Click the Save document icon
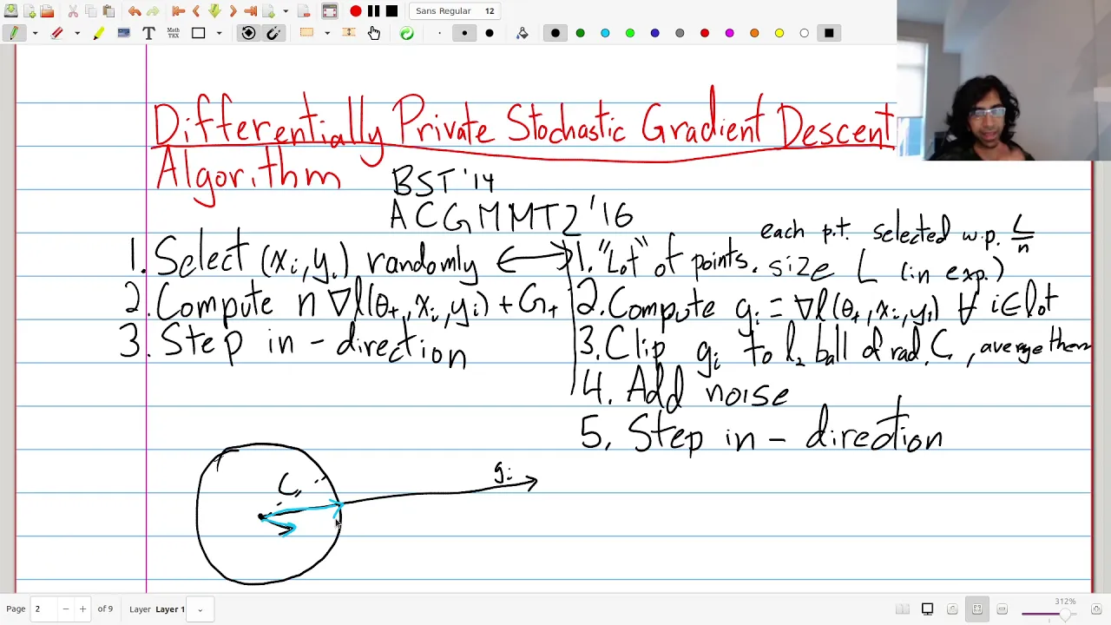Screen dimensions: 1111x625 click(x=10, y=11)
